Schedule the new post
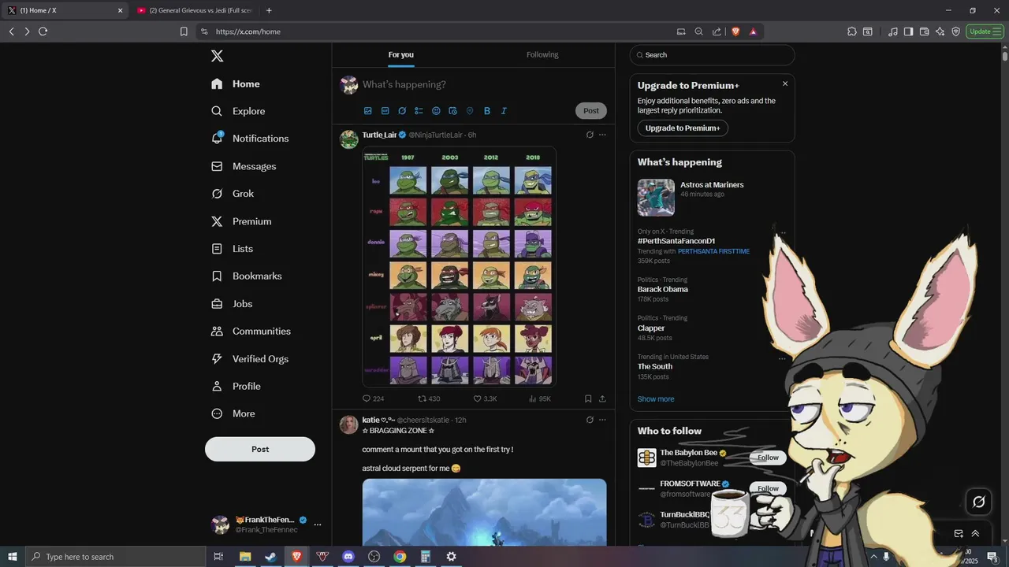This screenshot has height=567, width=1009. pos(452,111)
